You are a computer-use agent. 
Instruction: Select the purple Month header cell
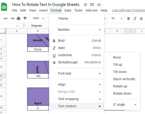(x=38, y=40)
